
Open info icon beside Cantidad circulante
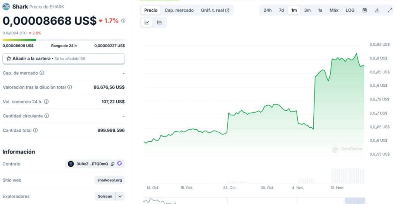pos(47,116)
